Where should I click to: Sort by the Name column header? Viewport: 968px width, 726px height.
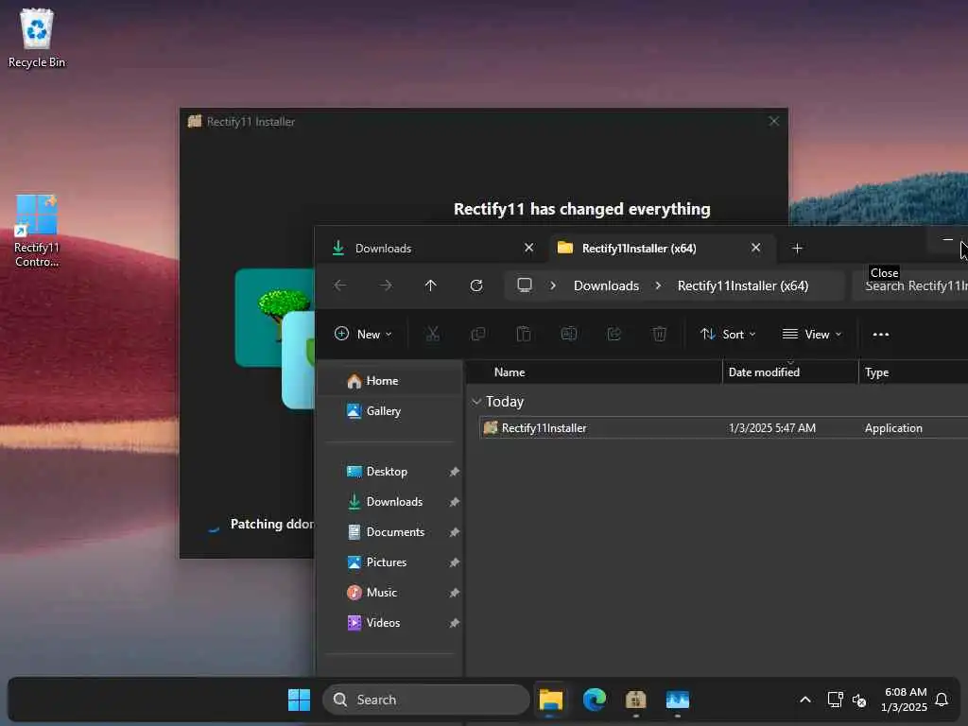coord(594,372)
